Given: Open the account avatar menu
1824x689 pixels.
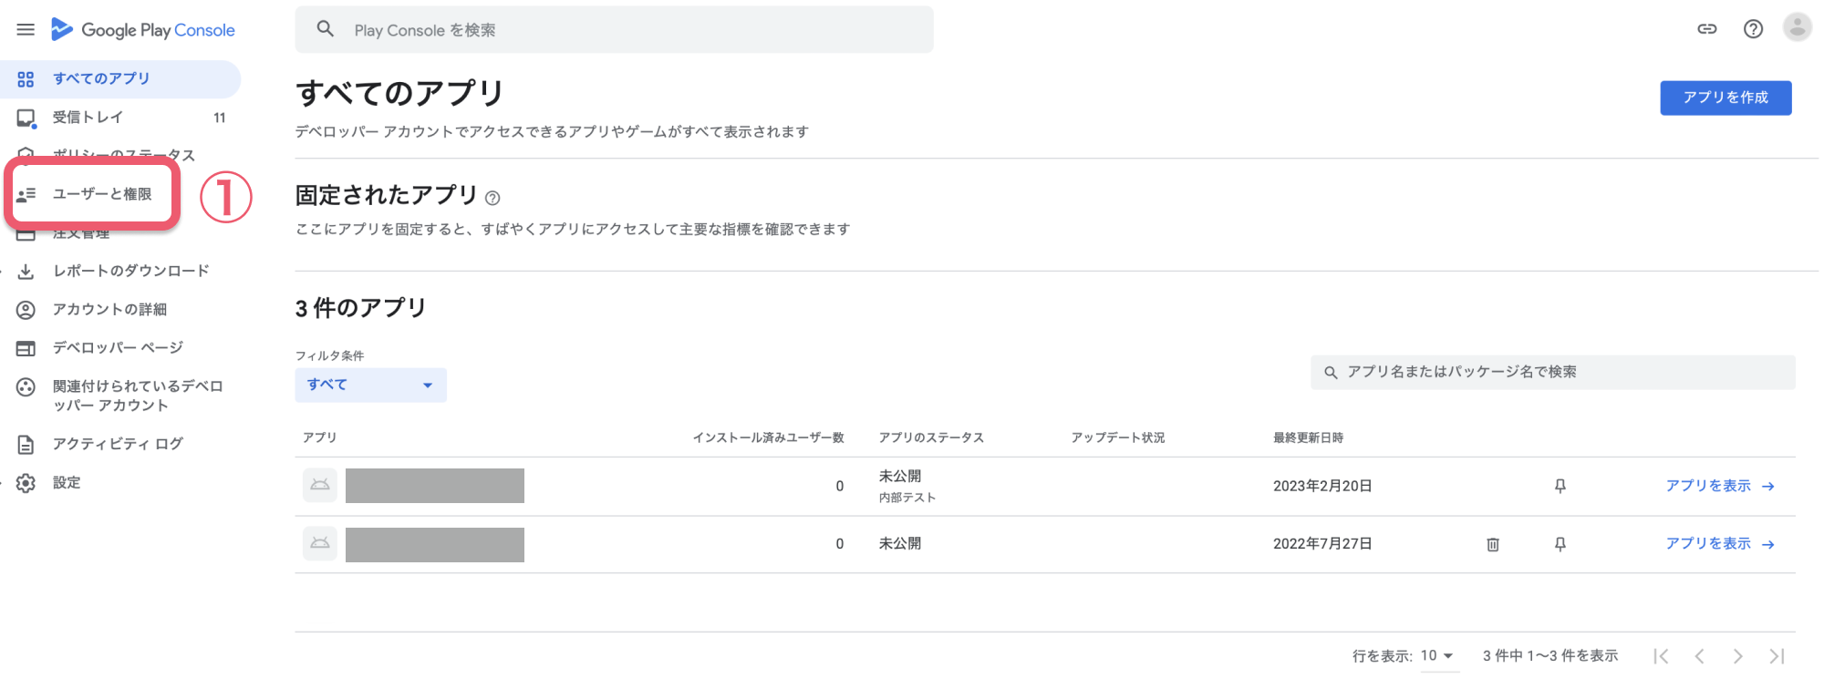Looking at the screenshot, I should click(1798, 27).
